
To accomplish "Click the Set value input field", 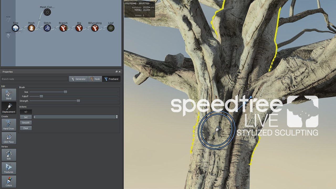I will (74, 117).
